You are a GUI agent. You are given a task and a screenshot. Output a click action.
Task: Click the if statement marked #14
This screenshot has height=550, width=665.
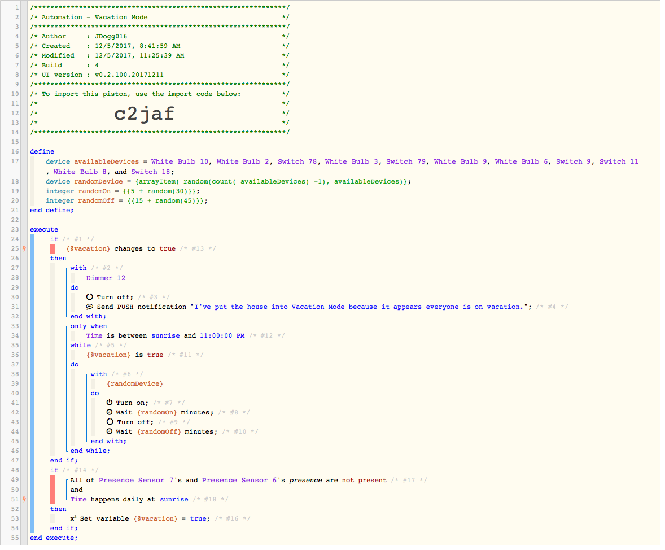(54, 470)
